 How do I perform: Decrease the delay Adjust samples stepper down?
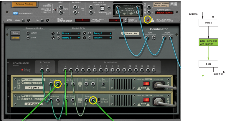(126, 21)
